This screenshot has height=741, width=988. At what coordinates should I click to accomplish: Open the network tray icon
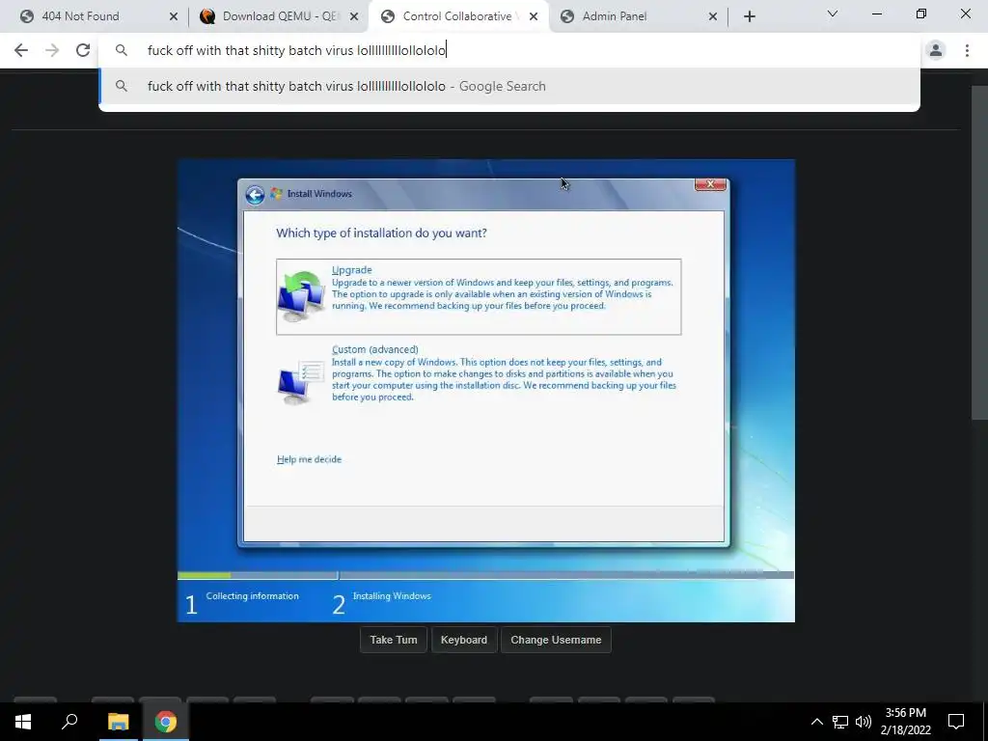coord(840,722)
